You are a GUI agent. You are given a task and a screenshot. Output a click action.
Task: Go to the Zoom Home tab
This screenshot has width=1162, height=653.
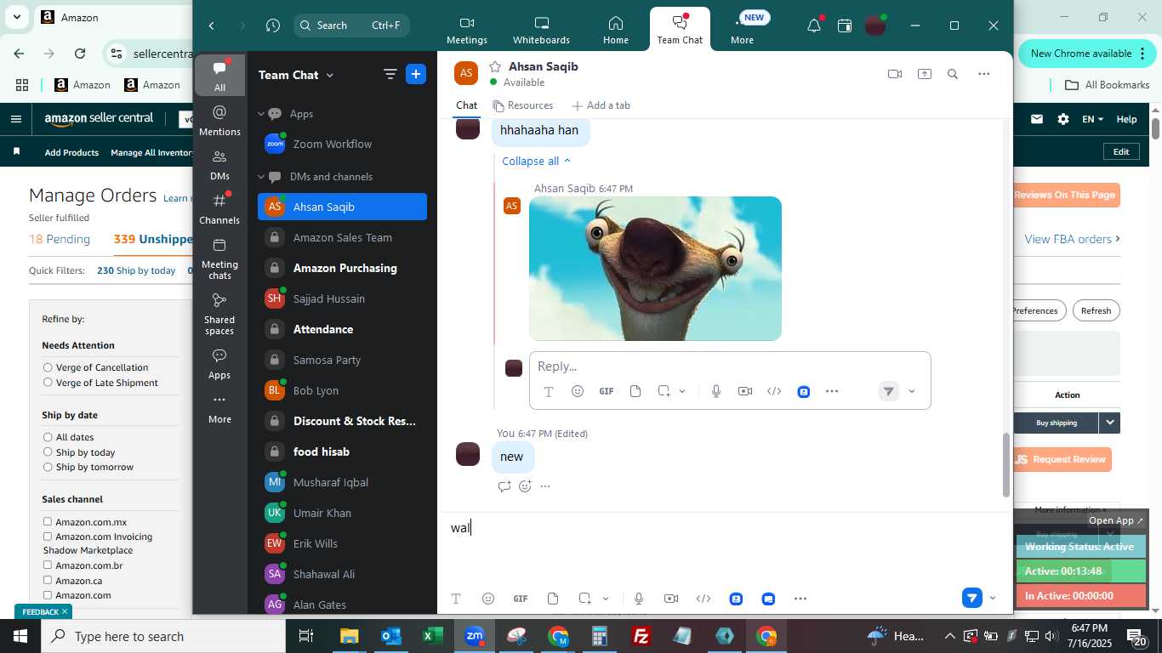point(615,30)
